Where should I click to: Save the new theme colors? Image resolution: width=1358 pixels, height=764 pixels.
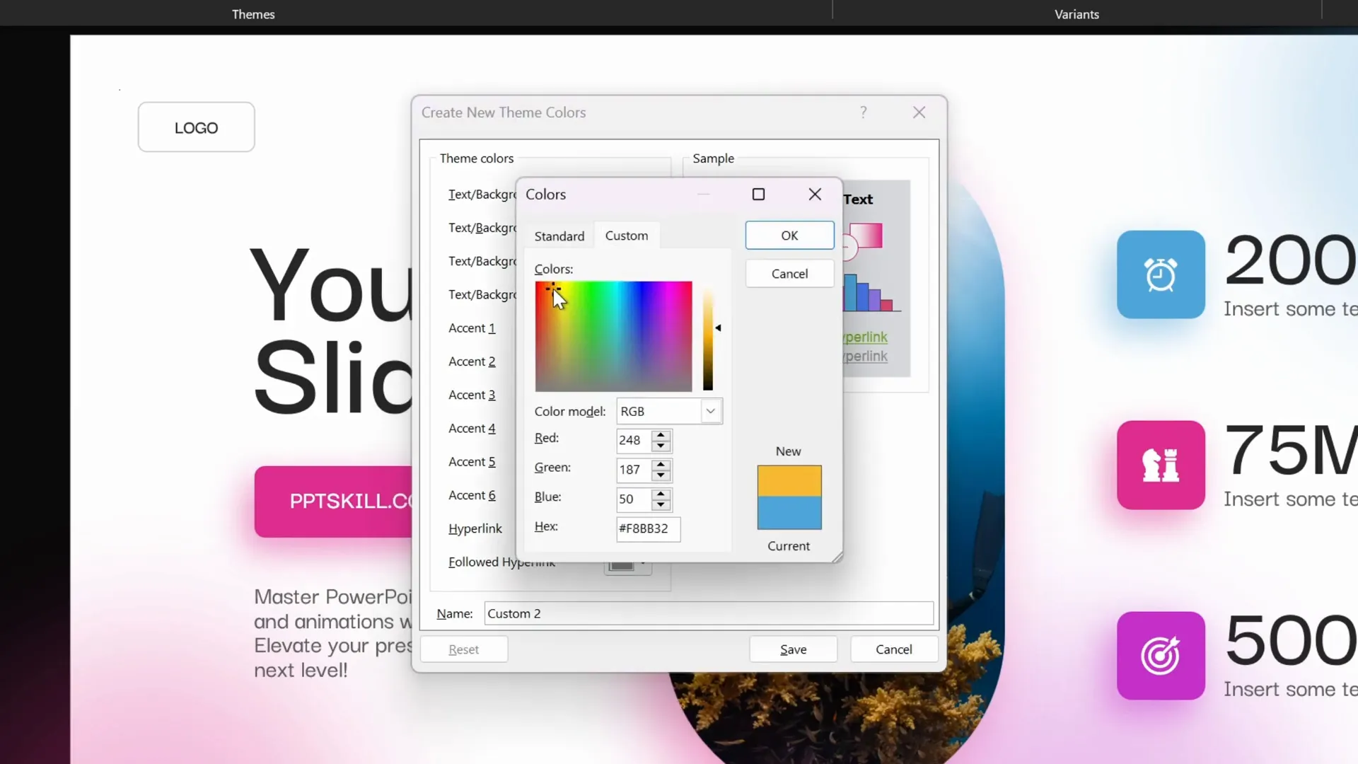click(x=793, y=649)
